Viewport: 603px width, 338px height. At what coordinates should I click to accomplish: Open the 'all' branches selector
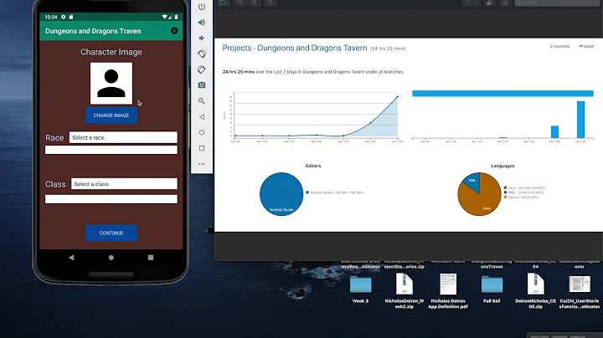pyautogui.click(x=381, y=72)
